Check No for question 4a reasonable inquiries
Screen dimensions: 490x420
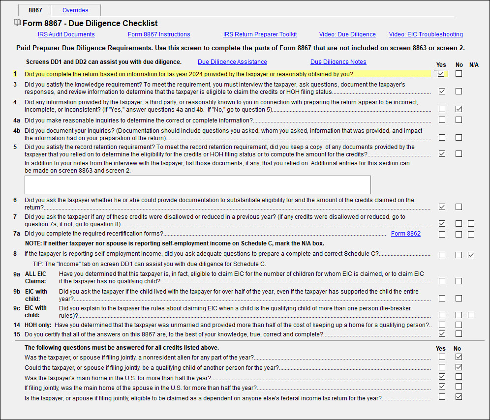click(x=459, y=120)
